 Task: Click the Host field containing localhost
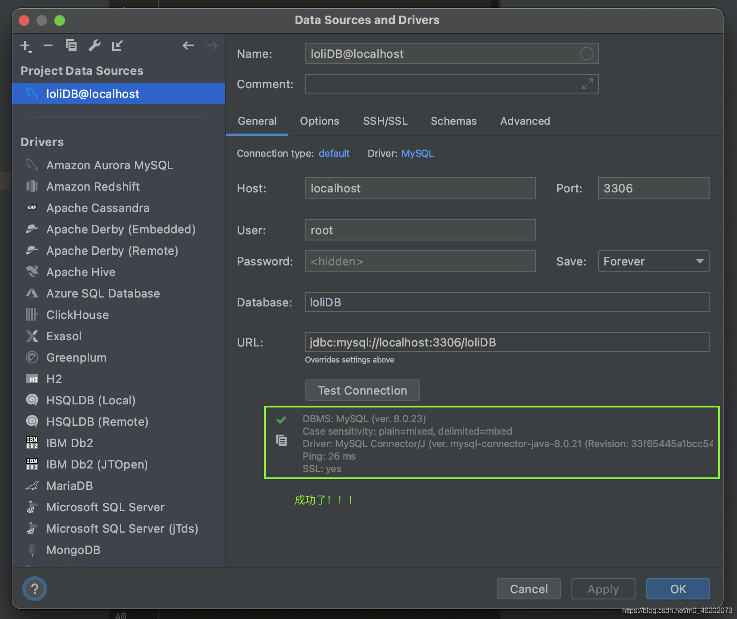tap(420, 188)
